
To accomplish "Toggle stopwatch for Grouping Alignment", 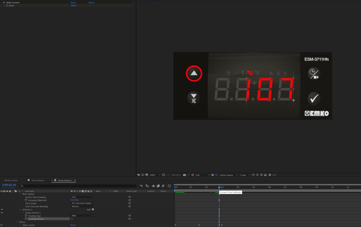I will 26,200.
